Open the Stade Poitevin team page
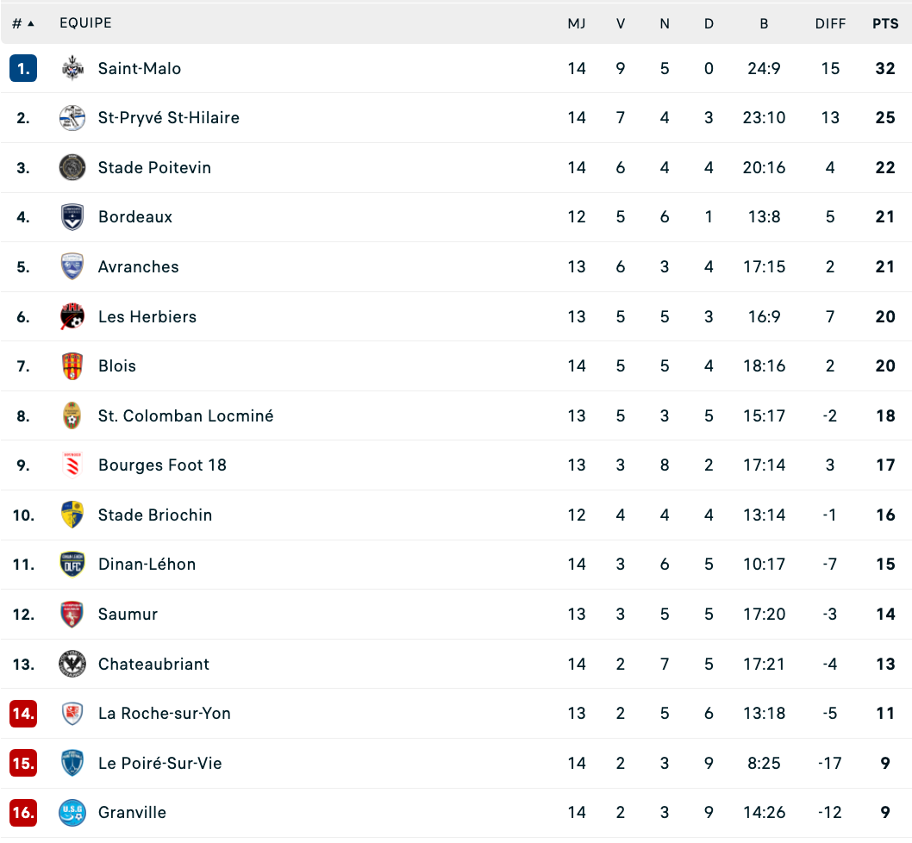 click(154, 167)
